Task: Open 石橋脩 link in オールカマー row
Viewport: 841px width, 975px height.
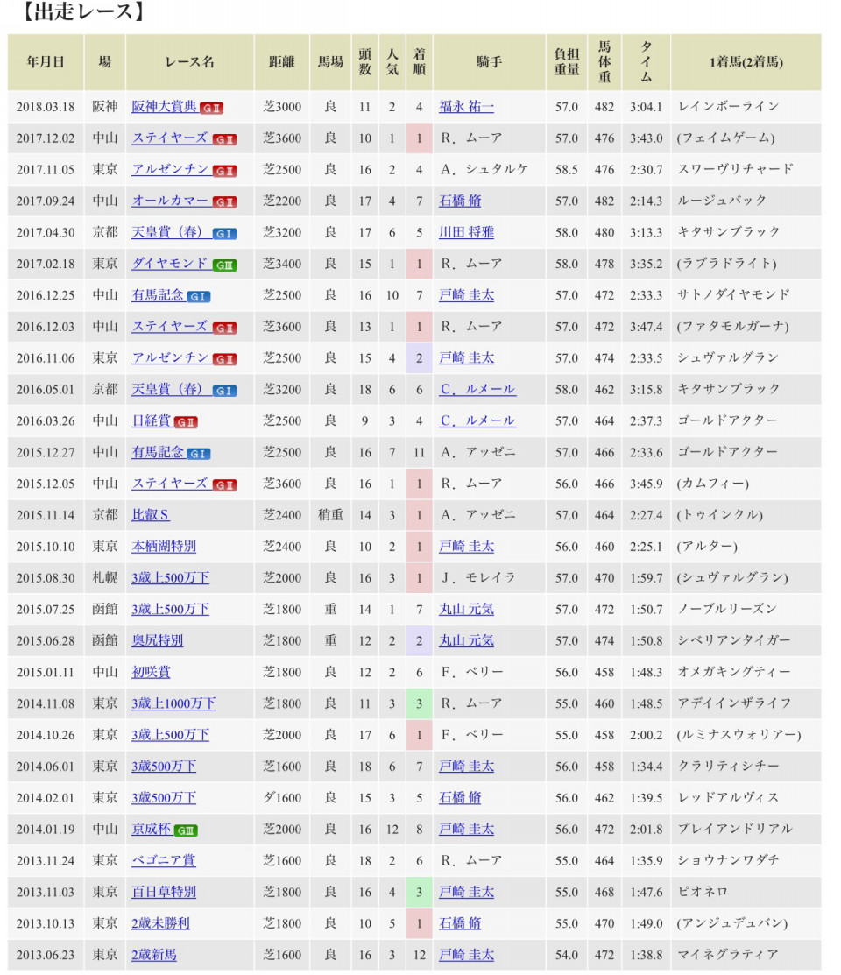Action: pyautogui.click(x=460, y=201)
